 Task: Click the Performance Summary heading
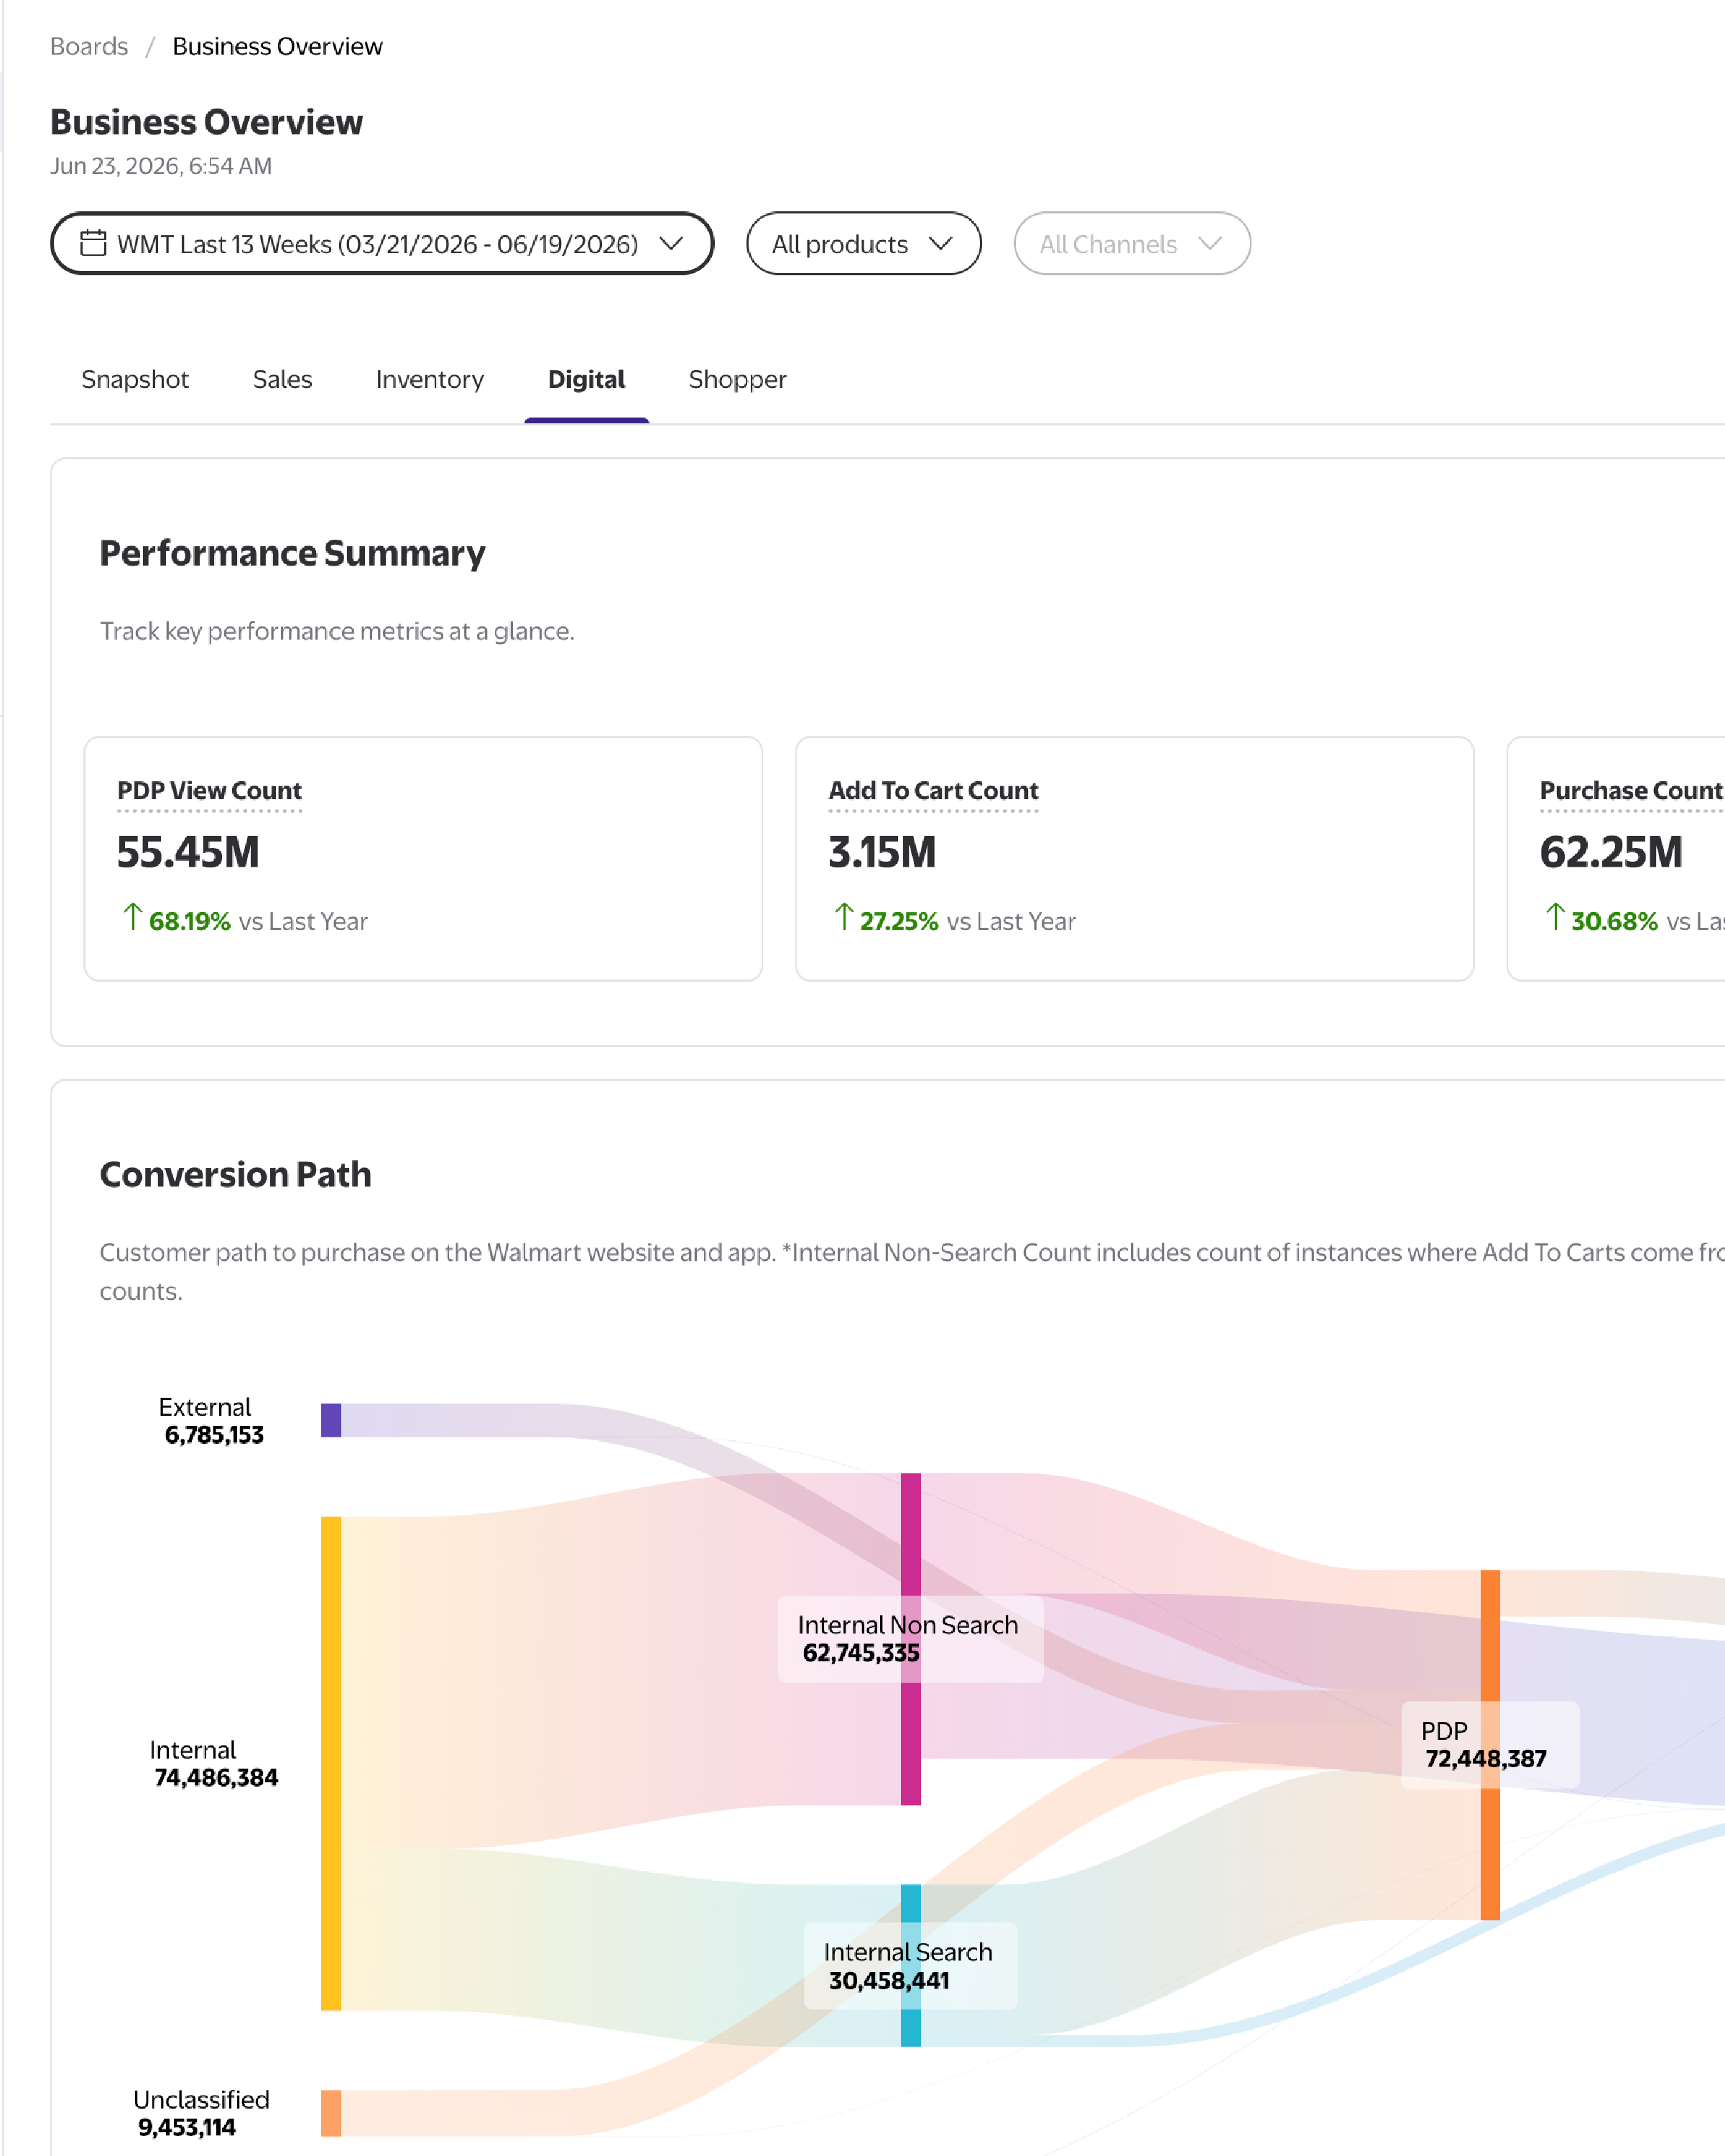[x=292, y=553]
